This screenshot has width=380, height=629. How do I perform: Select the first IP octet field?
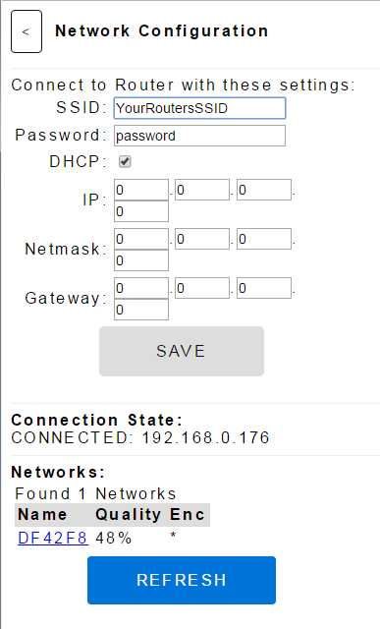pos(141,190)
